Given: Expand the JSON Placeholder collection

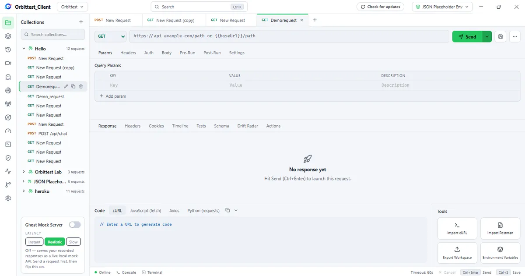Looking at the screenshot, I should [24, 181].
